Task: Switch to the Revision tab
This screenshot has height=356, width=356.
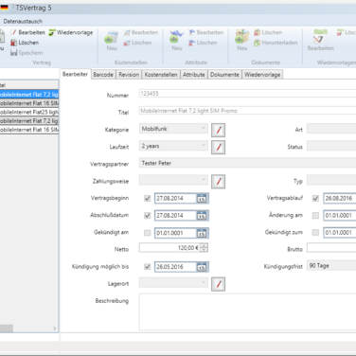Action: pos(129,75)
